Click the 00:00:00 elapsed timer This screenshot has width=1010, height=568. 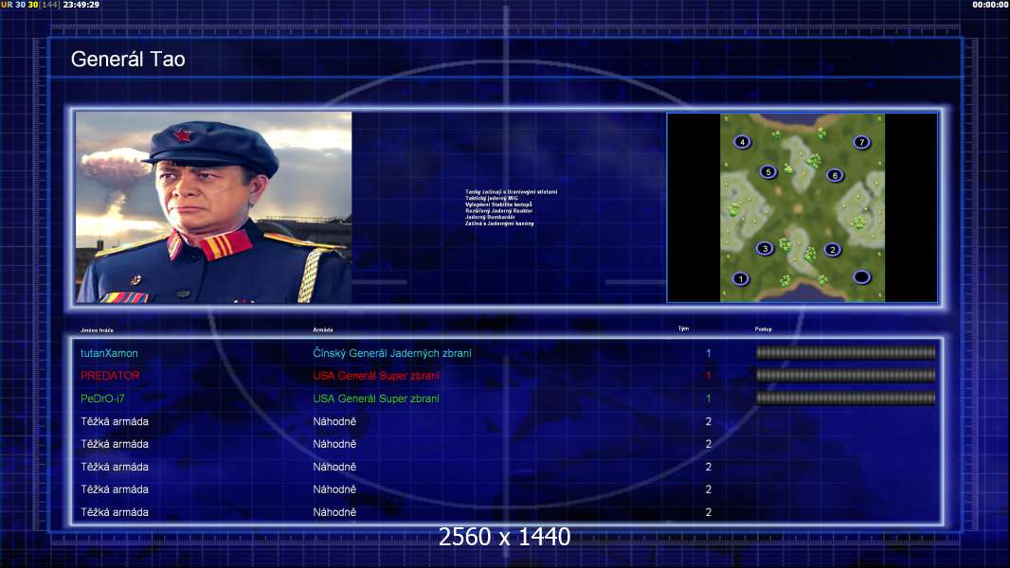(991, 5)
